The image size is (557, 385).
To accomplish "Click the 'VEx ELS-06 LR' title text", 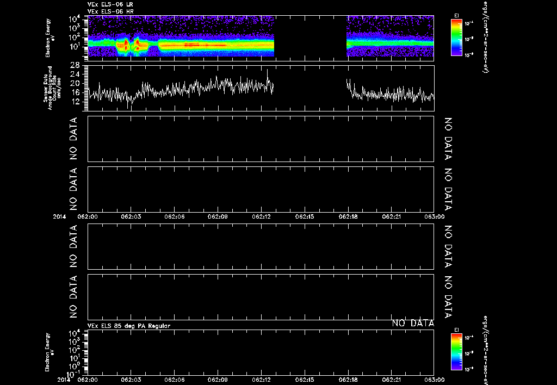I will pyautogui.click(x=110, y=4).
